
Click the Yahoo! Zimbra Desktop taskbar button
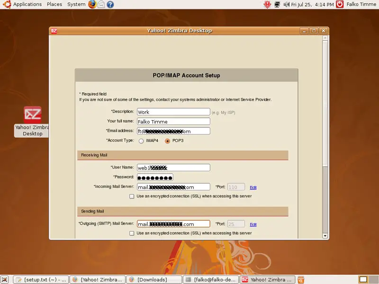click(x=268, y=280)
